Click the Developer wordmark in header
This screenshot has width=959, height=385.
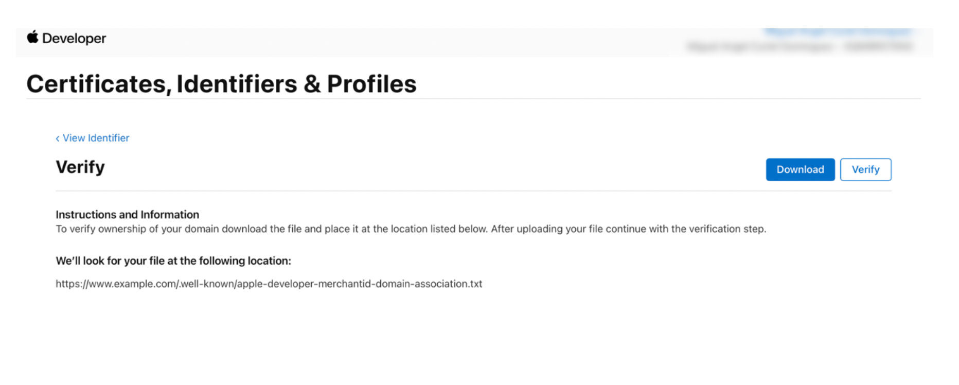74,39
